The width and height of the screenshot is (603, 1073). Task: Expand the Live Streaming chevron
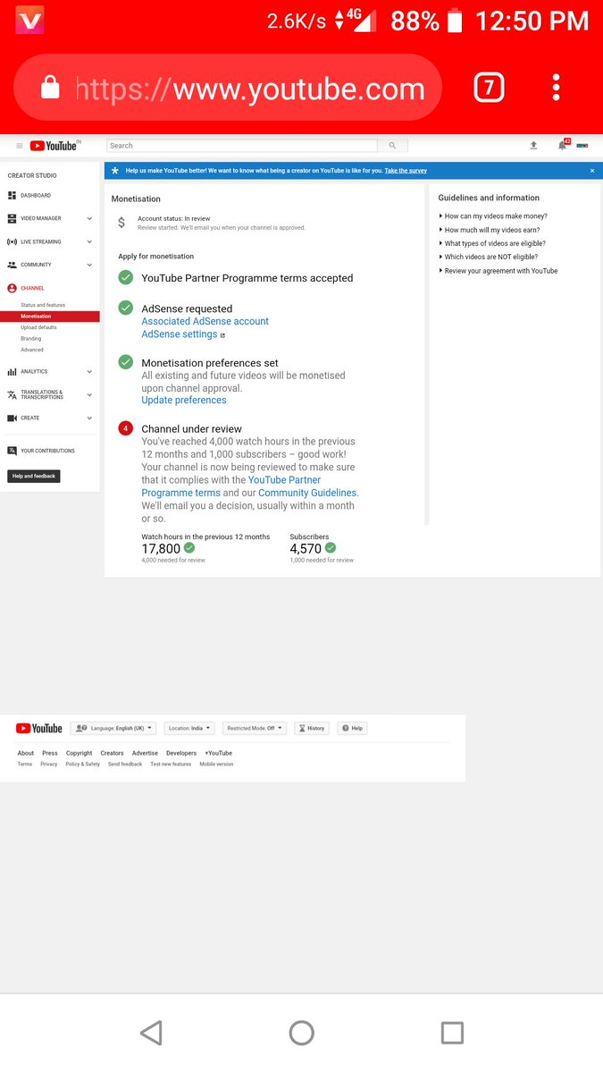[x=89, y=241]
